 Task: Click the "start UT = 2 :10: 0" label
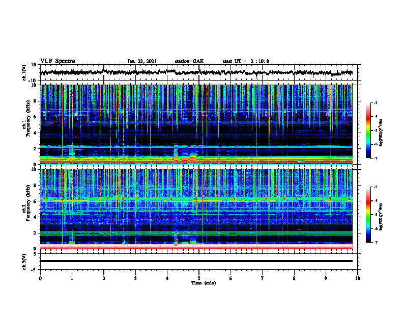pos(246,61)
